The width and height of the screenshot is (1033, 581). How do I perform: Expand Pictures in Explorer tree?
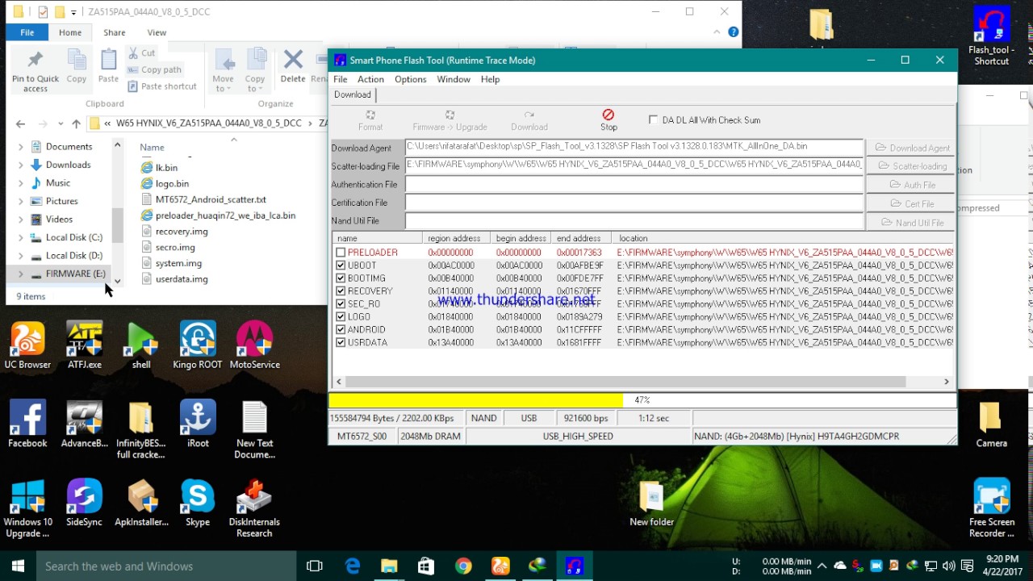(x=20, y=201)
